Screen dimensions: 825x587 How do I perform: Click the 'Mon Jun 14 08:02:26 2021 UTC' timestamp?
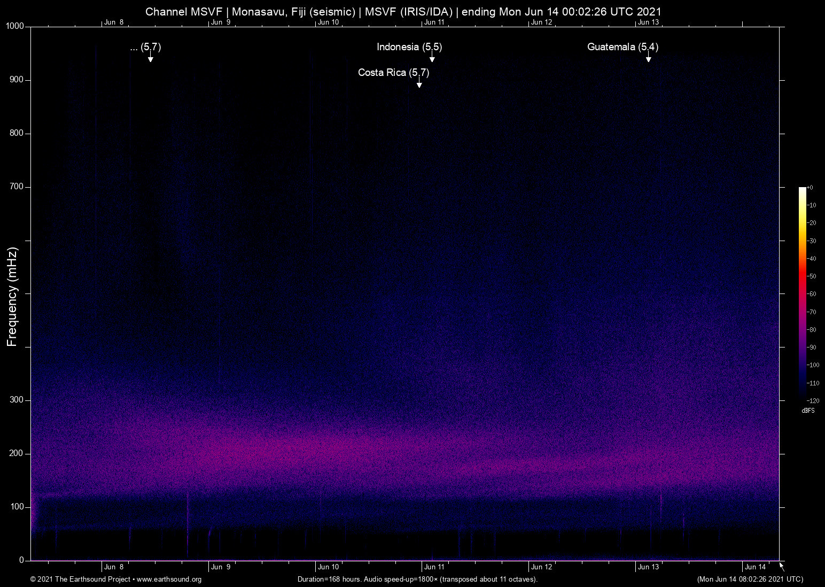pyautogui.click(x=750, y=580)
